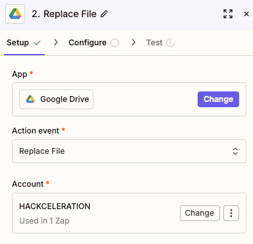Screen dimensions: 253x244
Task: Click the Action event label
Action: click(x=36, y=131)
